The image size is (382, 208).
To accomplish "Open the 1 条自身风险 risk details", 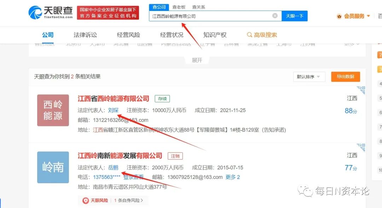I will [129, 201].
